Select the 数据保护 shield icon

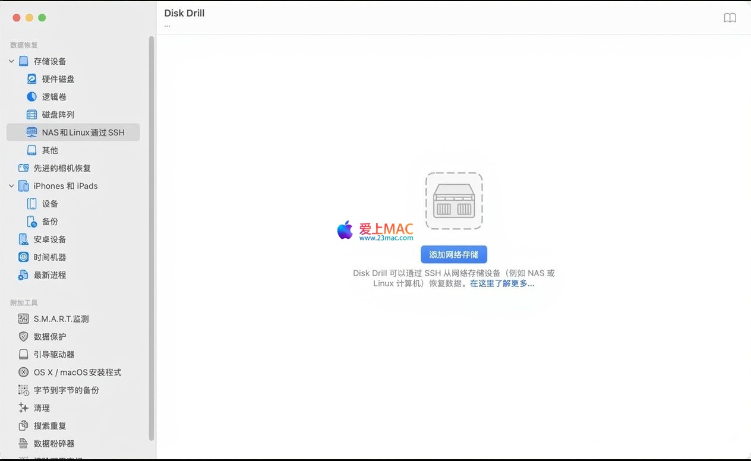pyautogui.click(x=24, y=337)
